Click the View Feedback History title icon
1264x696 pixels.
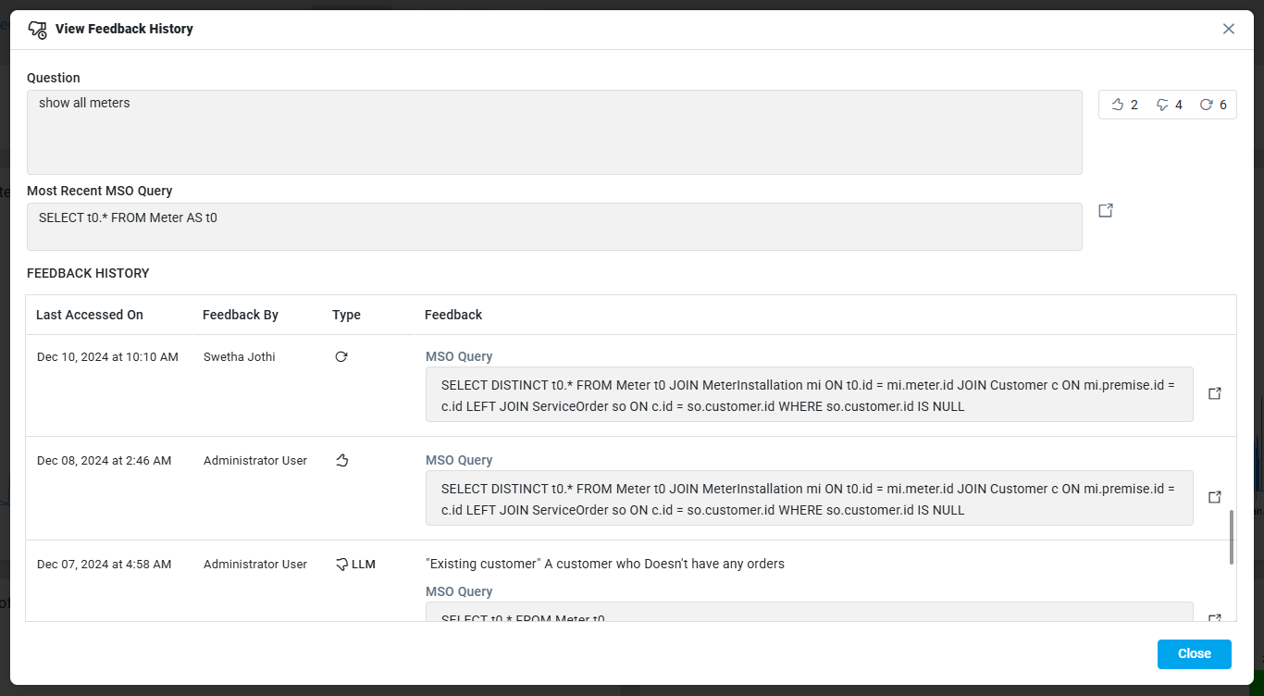(x=37, y=30)
